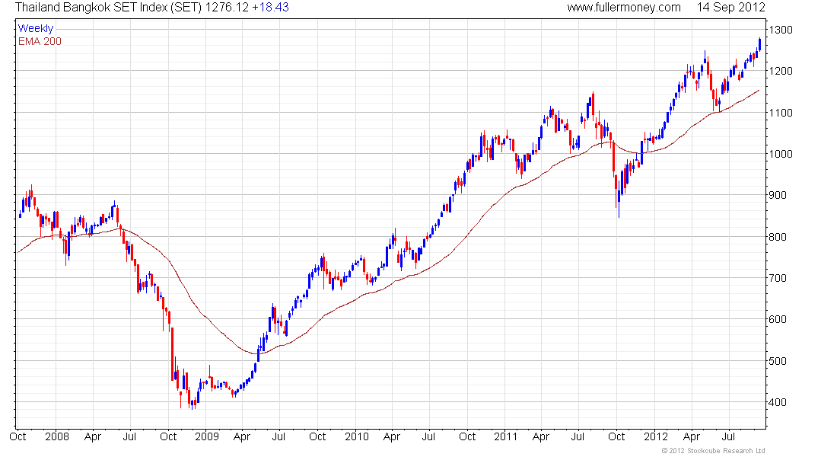Click the index value 1276.12
The width and height of the screenshot is (837, 457).
tap(227, 8)
